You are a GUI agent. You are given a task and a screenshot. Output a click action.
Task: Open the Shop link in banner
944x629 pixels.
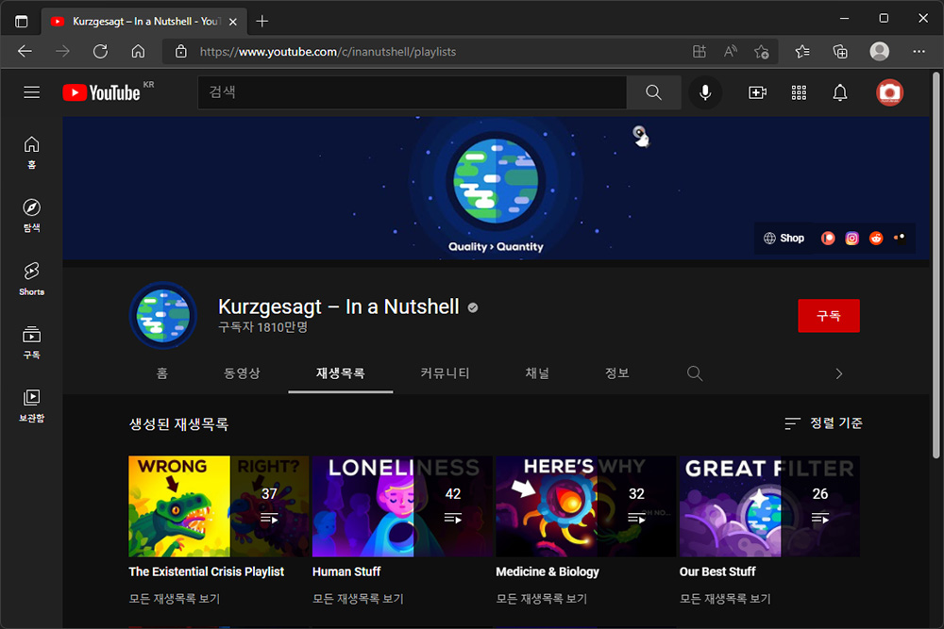[784, 239]
